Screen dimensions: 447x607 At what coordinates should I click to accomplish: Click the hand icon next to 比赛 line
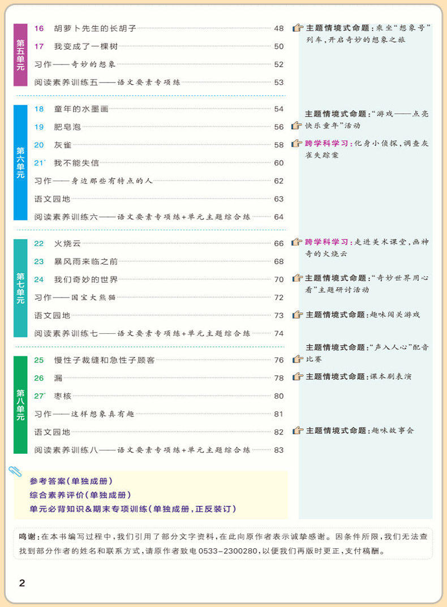click(297, 359)
